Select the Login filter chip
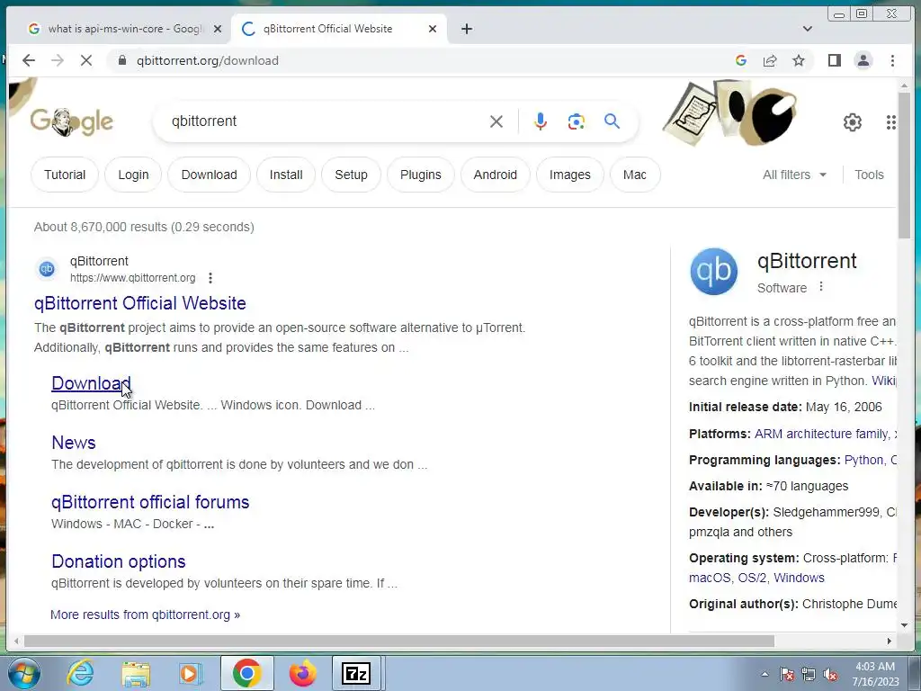 coord(133,175)
